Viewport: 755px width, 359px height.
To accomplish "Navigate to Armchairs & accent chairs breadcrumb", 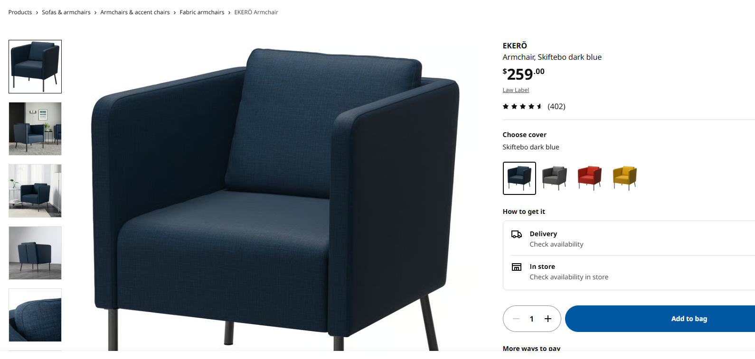I will (x=135, y=12).
